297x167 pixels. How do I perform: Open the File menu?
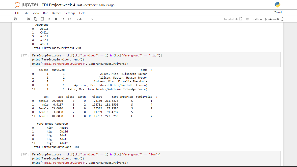(x=17, y=13)
